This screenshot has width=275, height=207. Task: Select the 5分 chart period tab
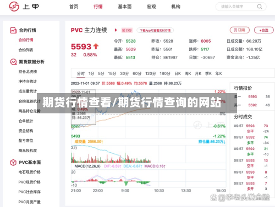[x=101, y=73]
